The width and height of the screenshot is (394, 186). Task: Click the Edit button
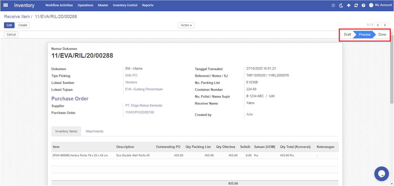[x=9, y=25]
